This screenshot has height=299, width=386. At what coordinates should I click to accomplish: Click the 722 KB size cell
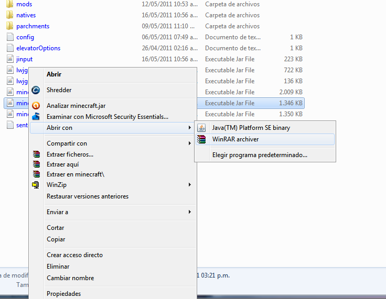(x=293, y=70)
